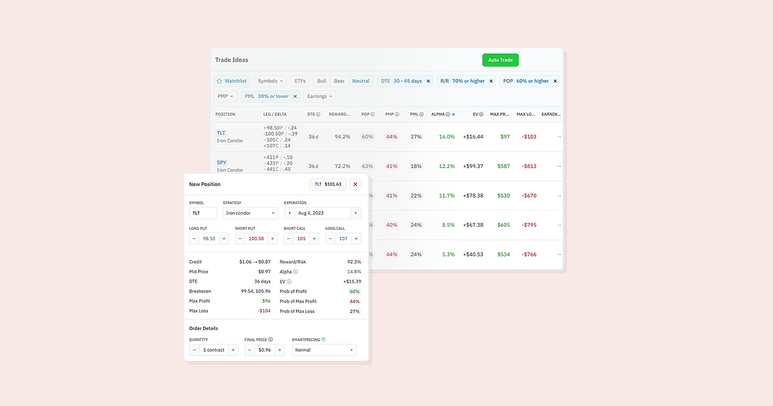Click the sort arrow on the ALPHA column

coord(455,114)
